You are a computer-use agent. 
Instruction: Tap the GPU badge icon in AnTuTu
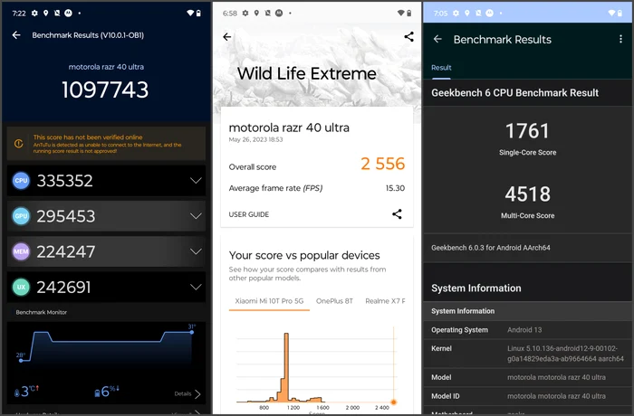[x=21, y=216]
